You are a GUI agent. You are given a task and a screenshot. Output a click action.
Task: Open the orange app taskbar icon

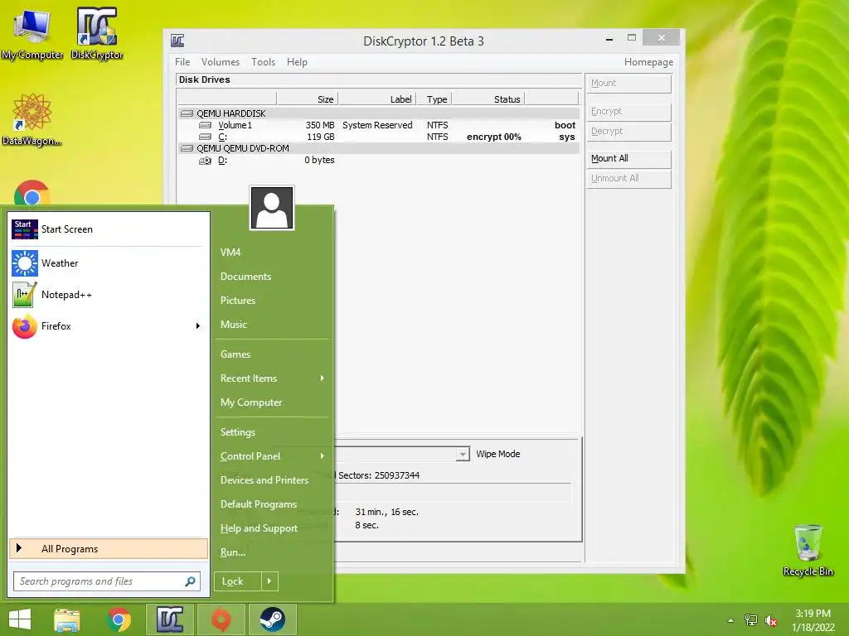pos(221,619)
